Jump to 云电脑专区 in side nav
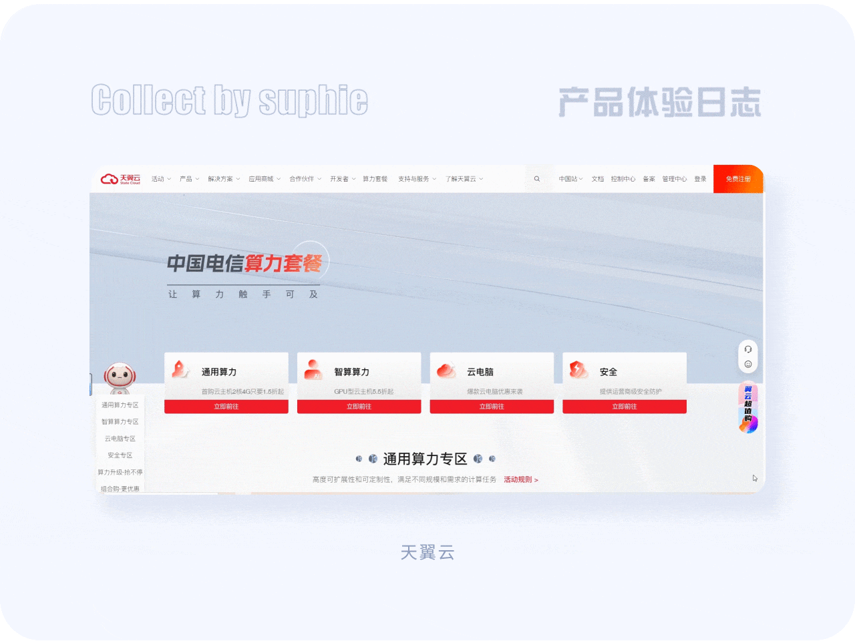Image resolution: width=855 pixels, height=641 pixels. click(x=120, y=439)
